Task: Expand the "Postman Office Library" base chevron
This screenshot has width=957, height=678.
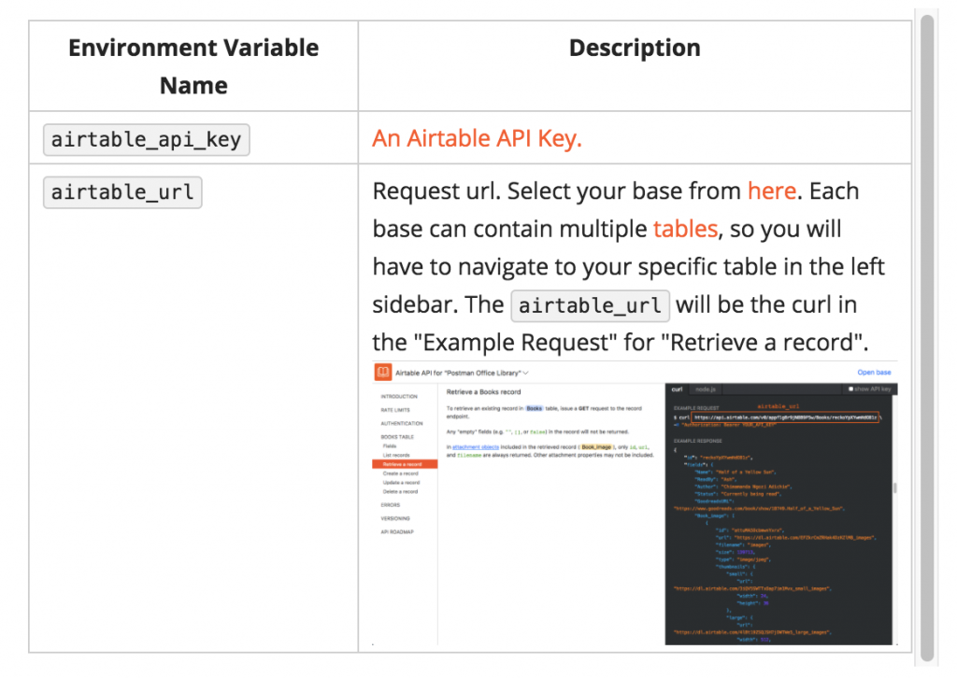Action: point(525,373)
